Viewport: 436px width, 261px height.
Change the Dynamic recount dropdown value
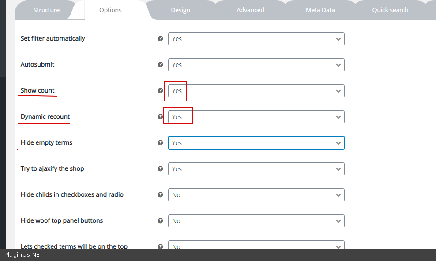tap(256, 117)
